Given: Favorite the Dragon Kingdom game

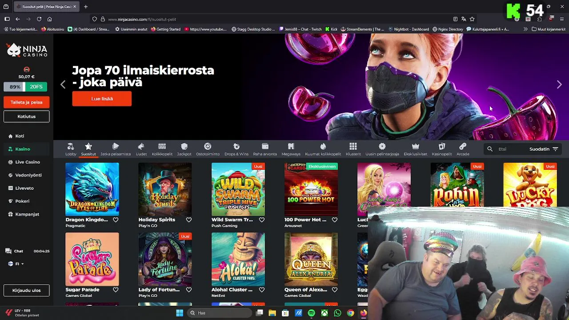Looking at the screenshot, I should point(116,220).
